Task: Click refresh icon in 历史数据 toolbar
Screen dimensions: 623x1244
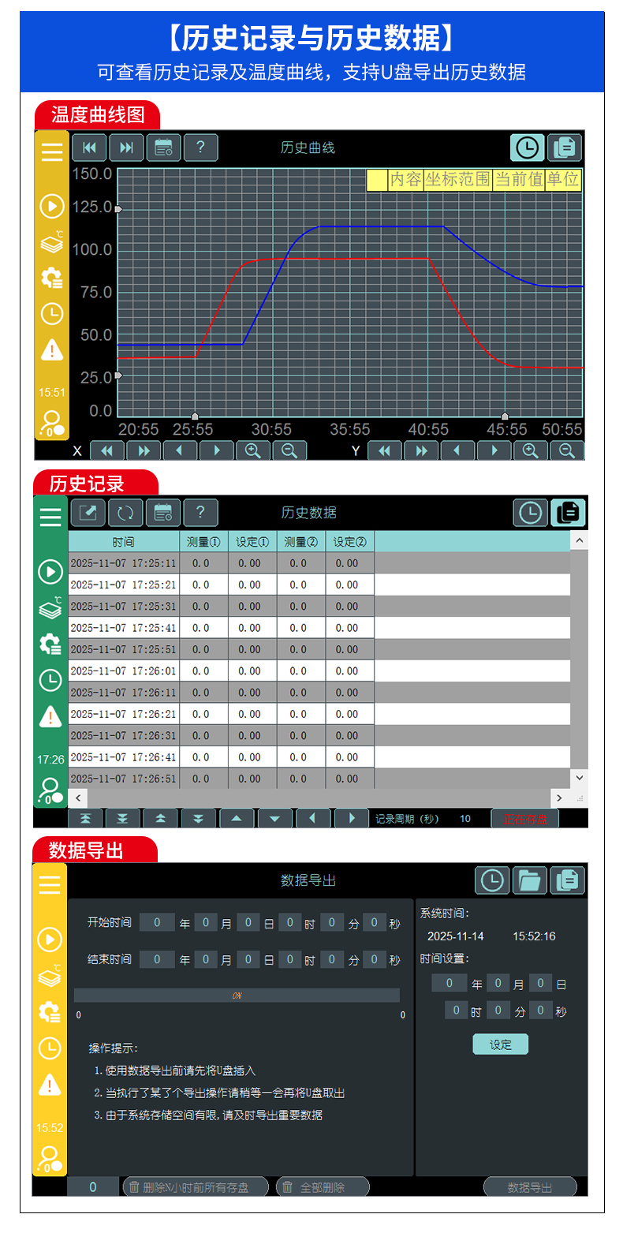Action: (x=125, y=513)
